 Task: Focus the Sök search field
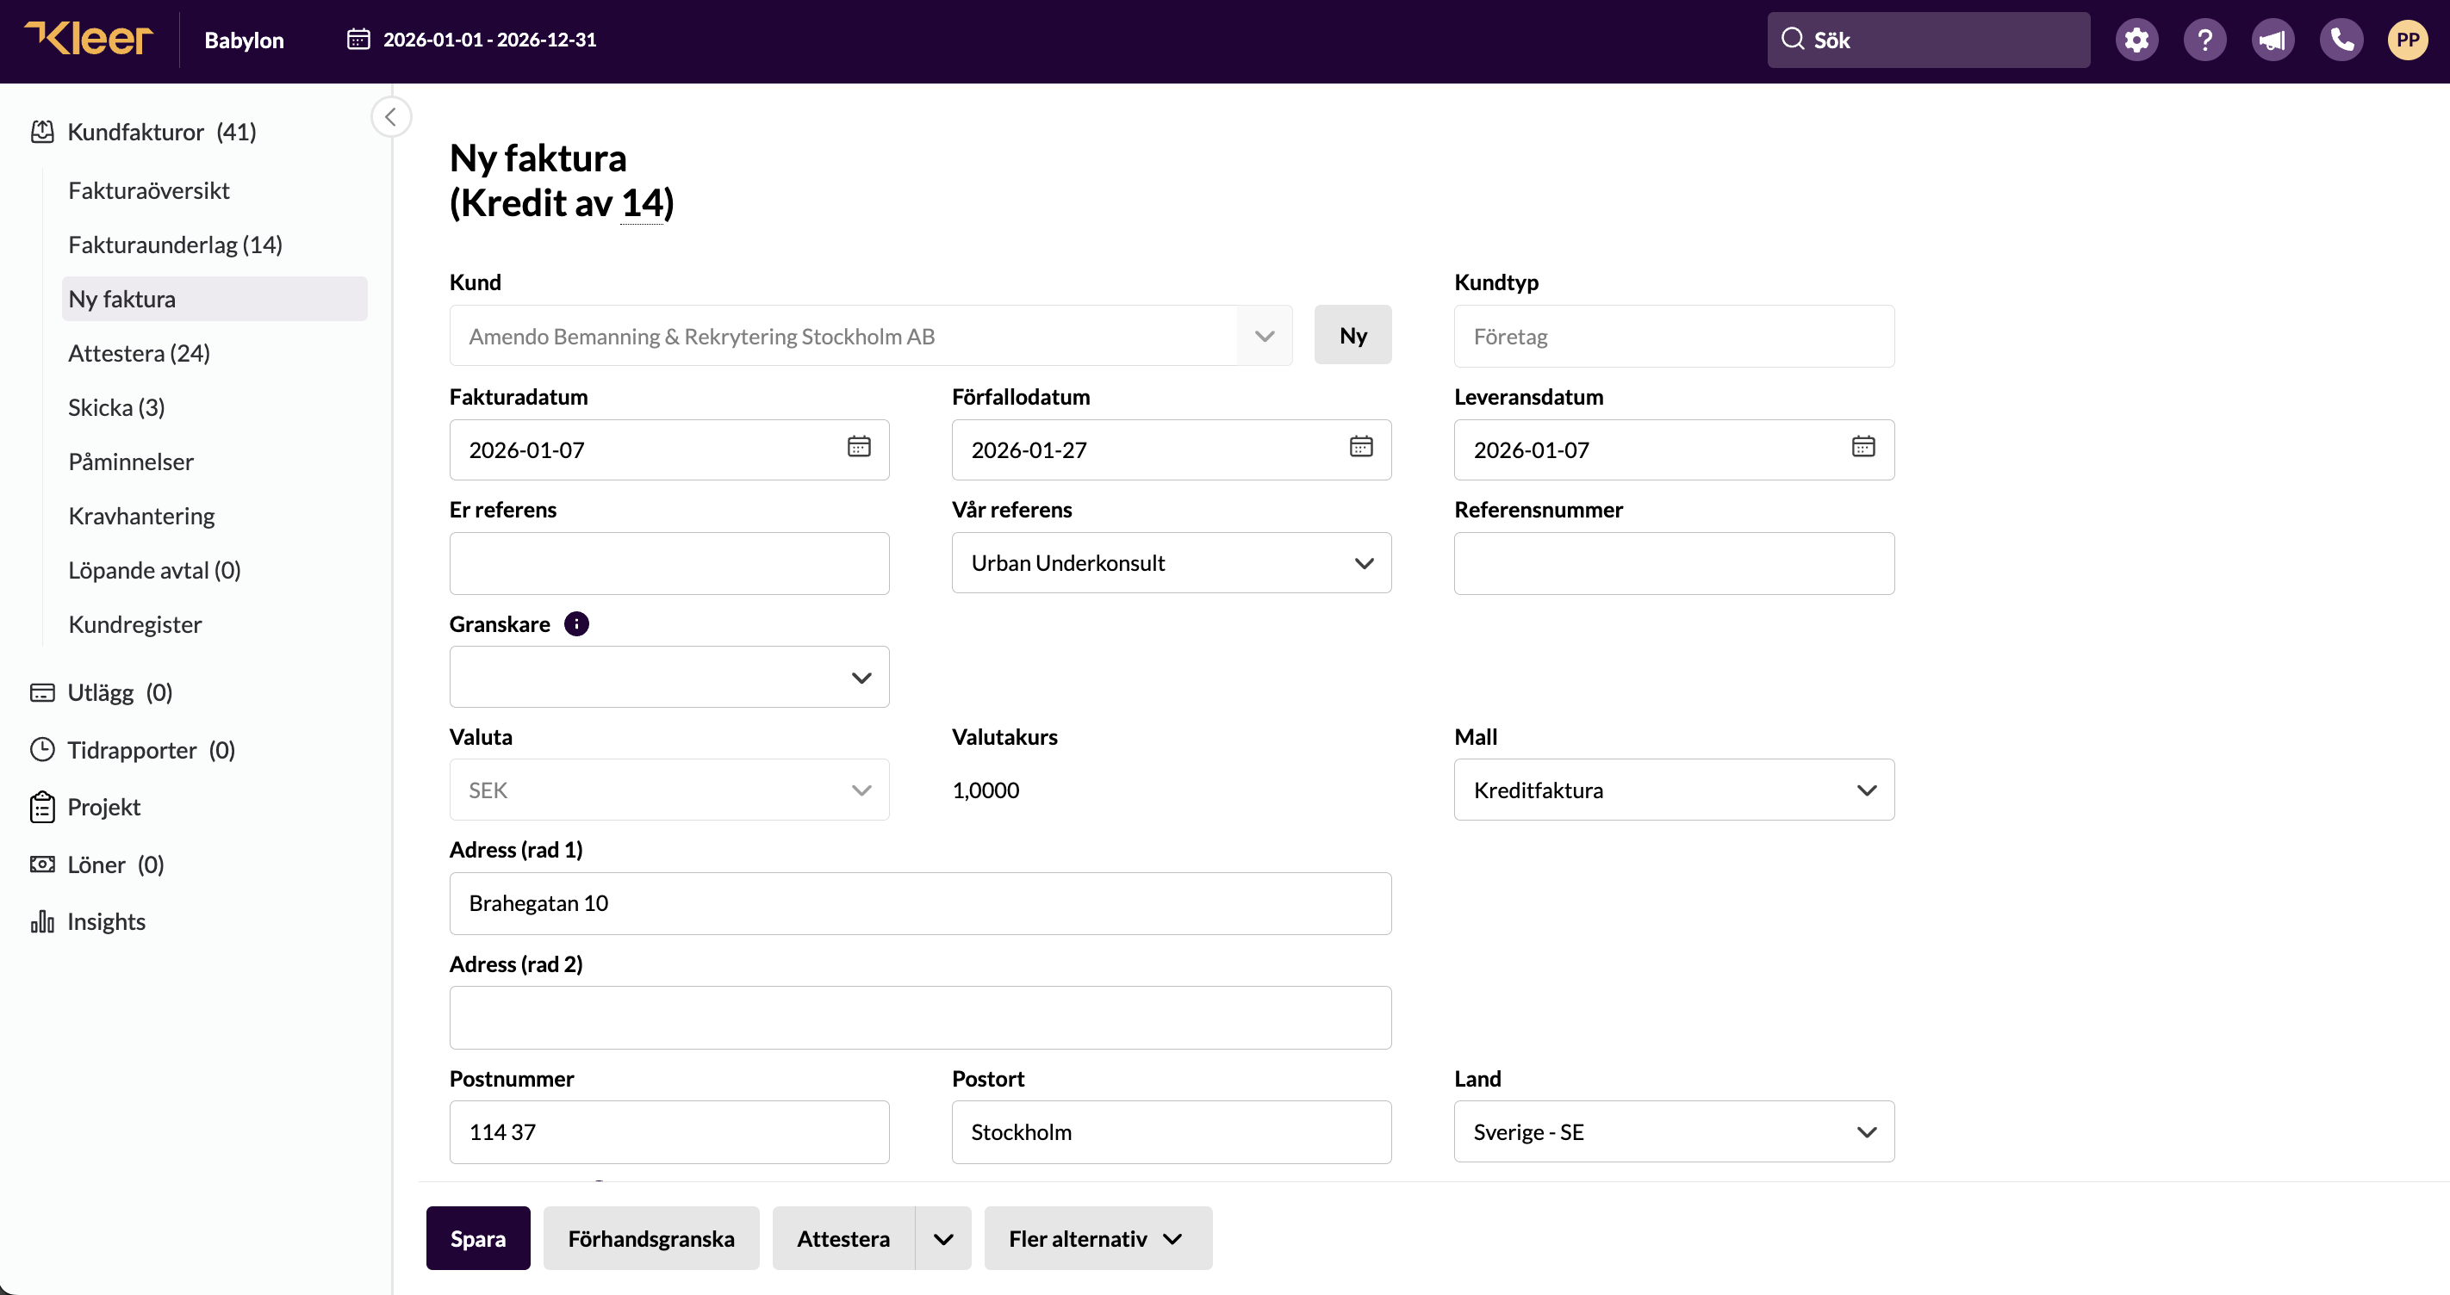[x=1928, y=40]
